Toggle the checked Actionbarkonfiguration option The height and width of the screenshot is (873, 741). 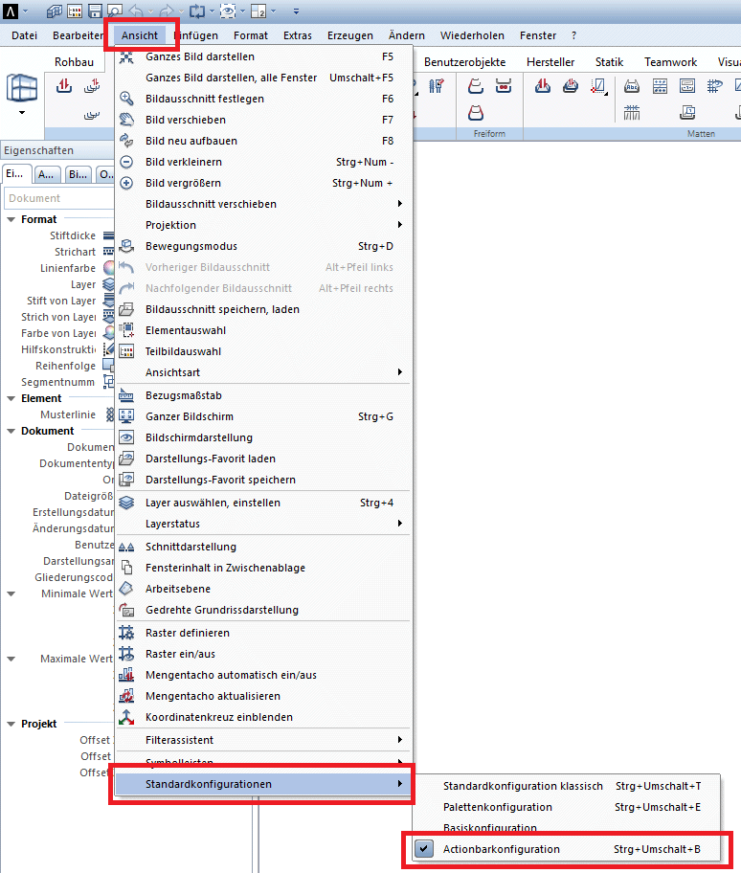pyautogui.click(x=501, y=849)
